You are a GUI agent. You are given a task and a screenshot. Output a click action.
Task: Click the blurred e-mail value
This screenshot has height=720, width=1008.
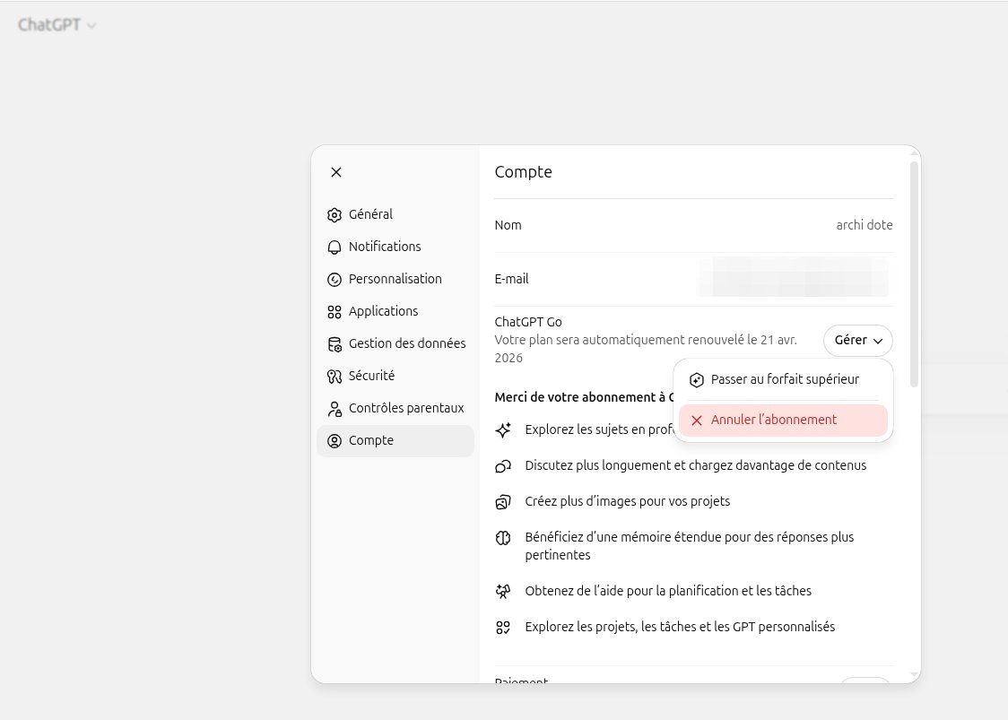pyautogui.click(x=794, y=277)
